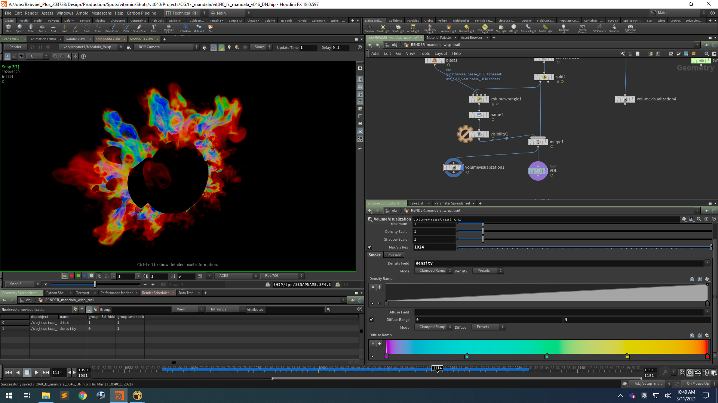The height and width of the screenshot is (403, 718).
Task: Add an Environment Light from shelf
Action: 485,28
